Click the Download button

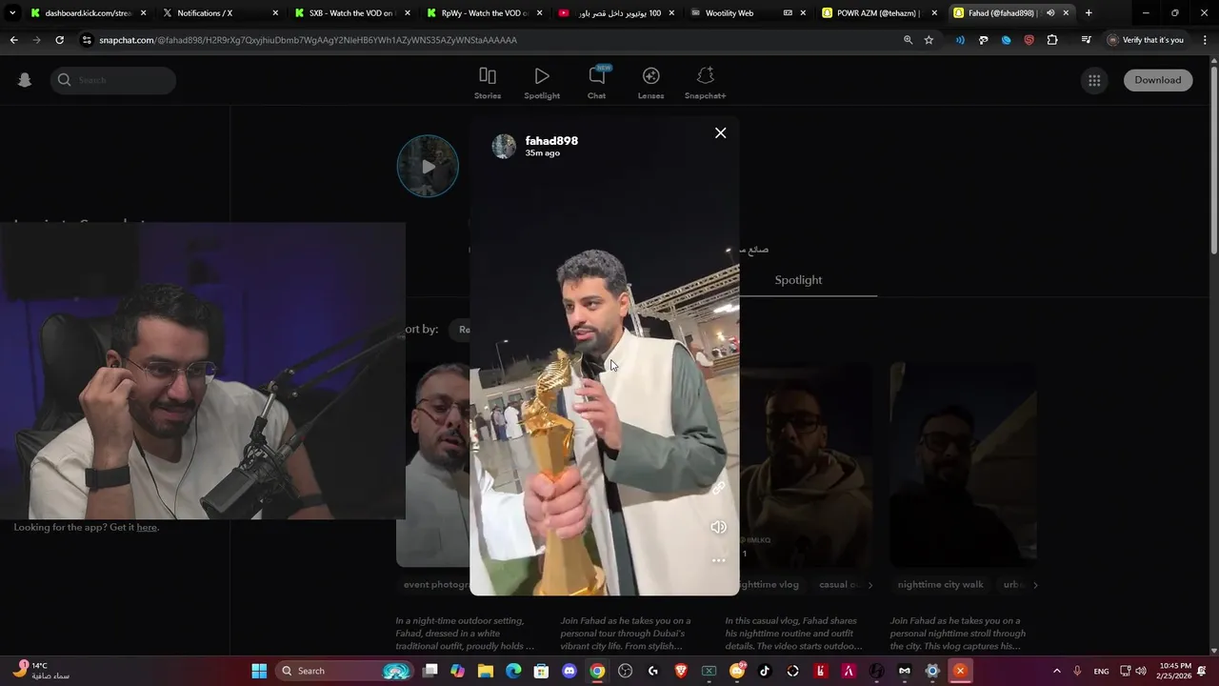(x=1157, y=80)
